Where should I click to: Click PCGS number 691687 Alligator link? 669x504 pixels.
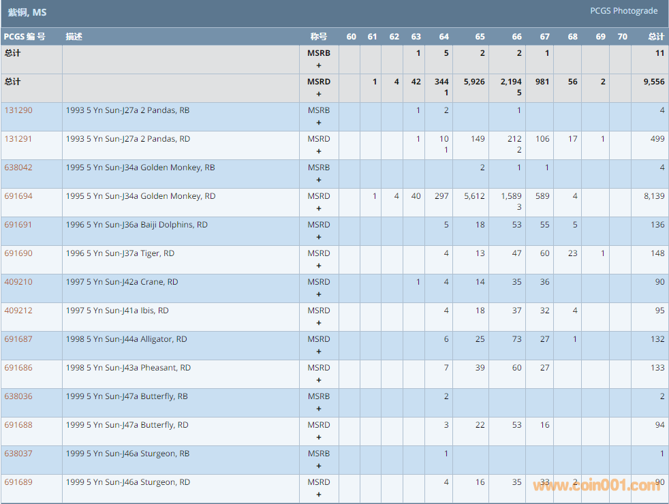point(18,339)
